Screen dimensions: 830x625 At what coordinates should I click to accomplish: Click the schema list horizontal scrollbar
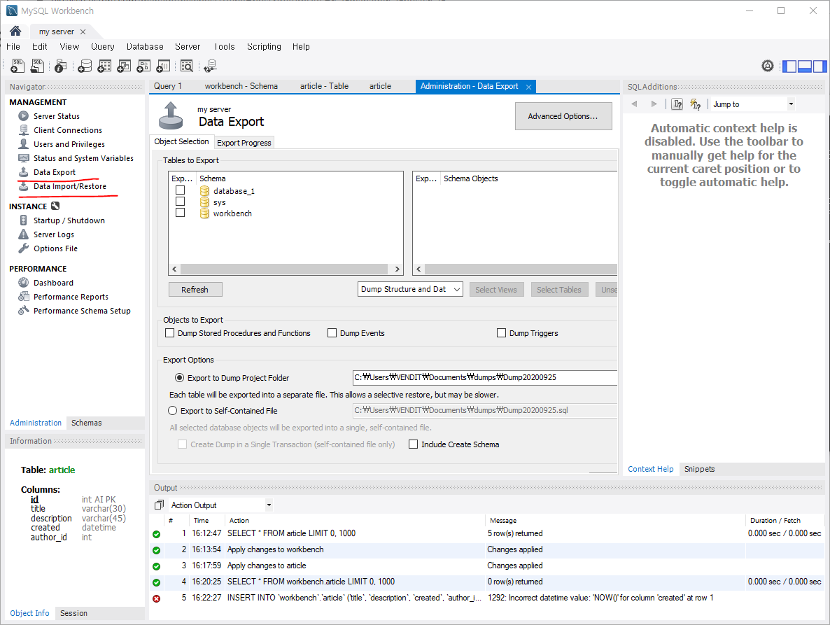click(286, 269)
